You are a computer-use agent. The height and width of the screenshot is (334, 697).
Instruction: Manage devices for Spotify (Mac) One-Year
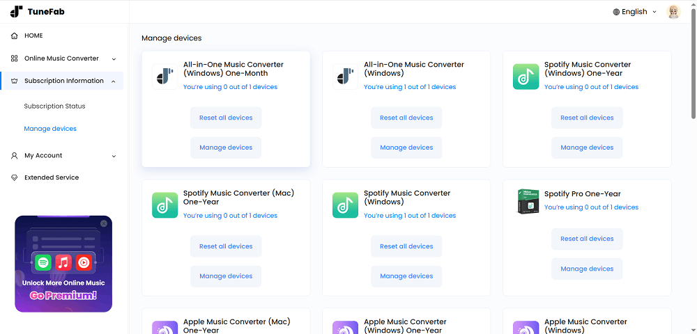click(x=226, y=276)
